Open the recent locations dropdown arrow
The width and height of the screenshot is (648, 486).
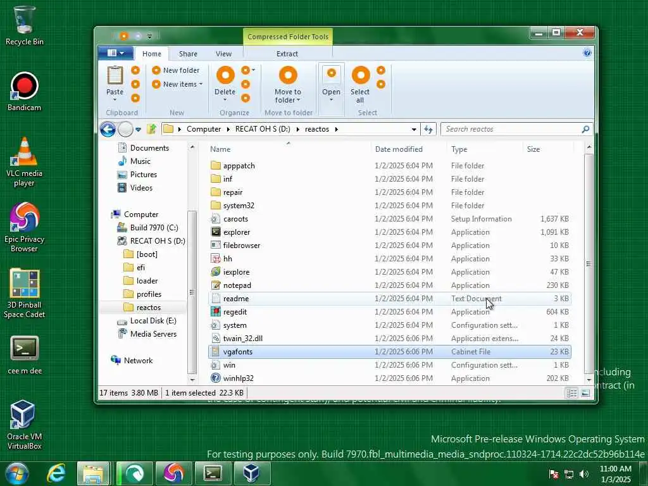click(139, 130)
